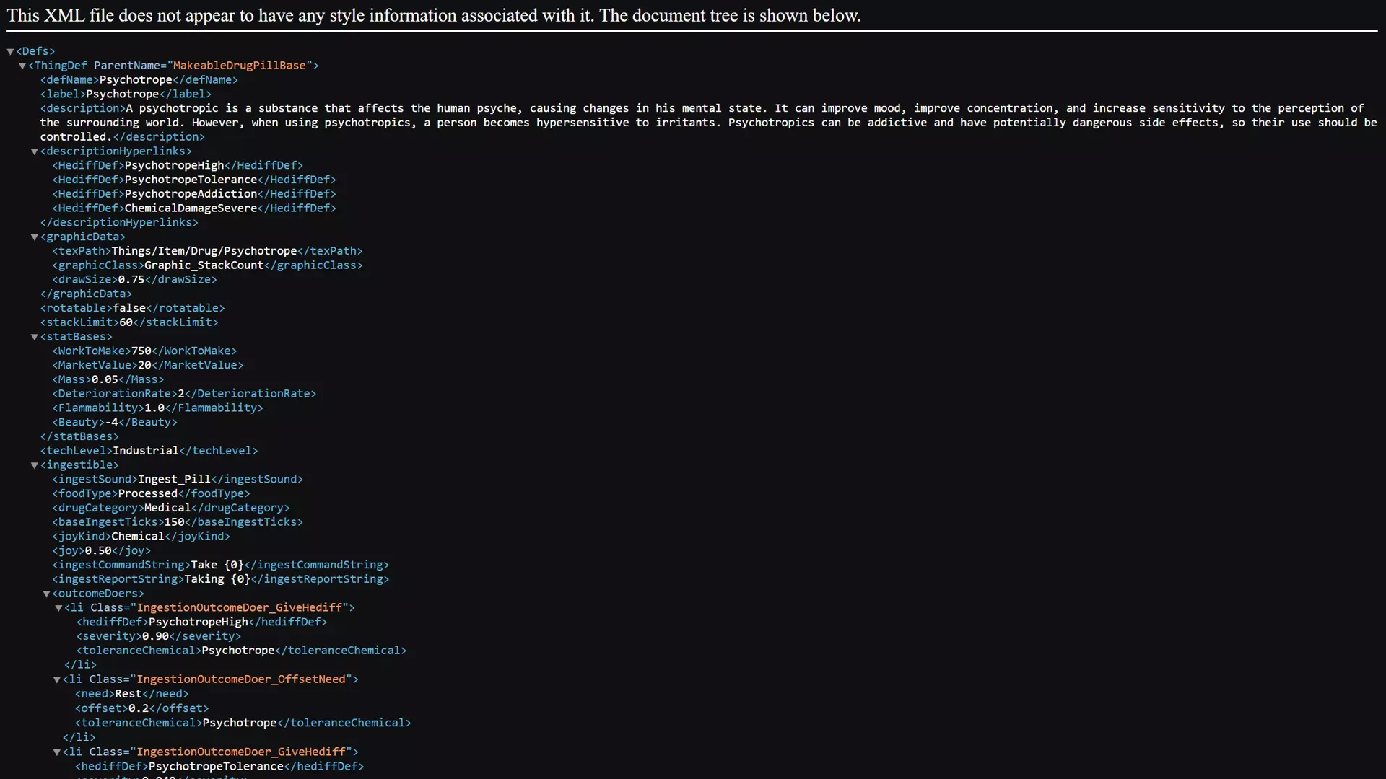Collapse the graphicData element

(34, 237)
